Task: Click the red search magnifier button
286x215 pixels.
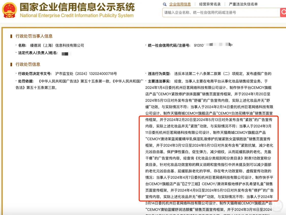Action: (283, 12)
